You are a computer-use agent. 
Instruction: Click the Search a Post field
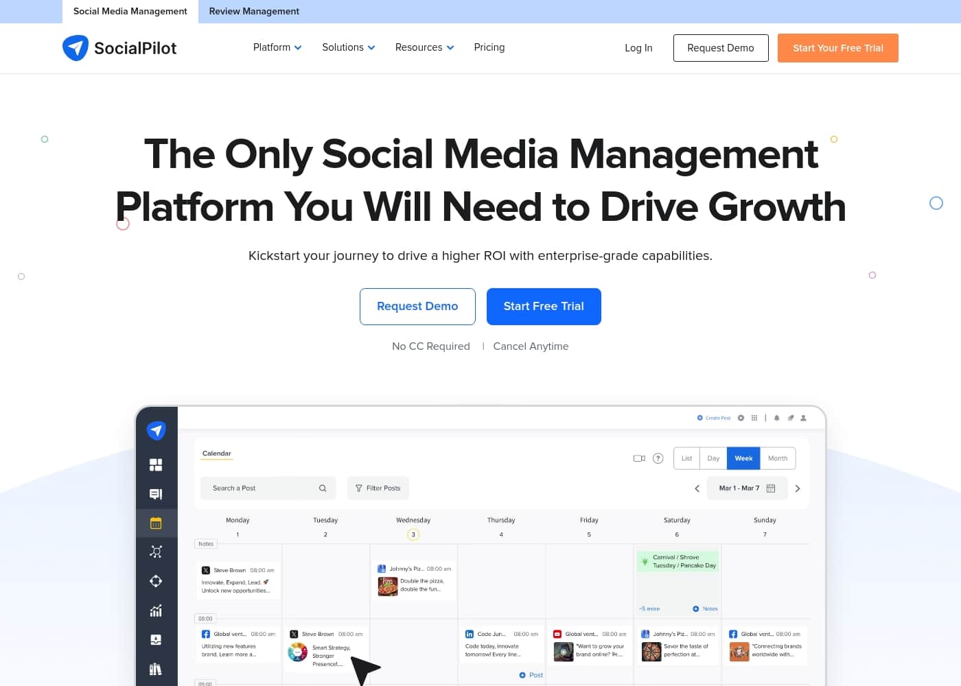[268, 488]
